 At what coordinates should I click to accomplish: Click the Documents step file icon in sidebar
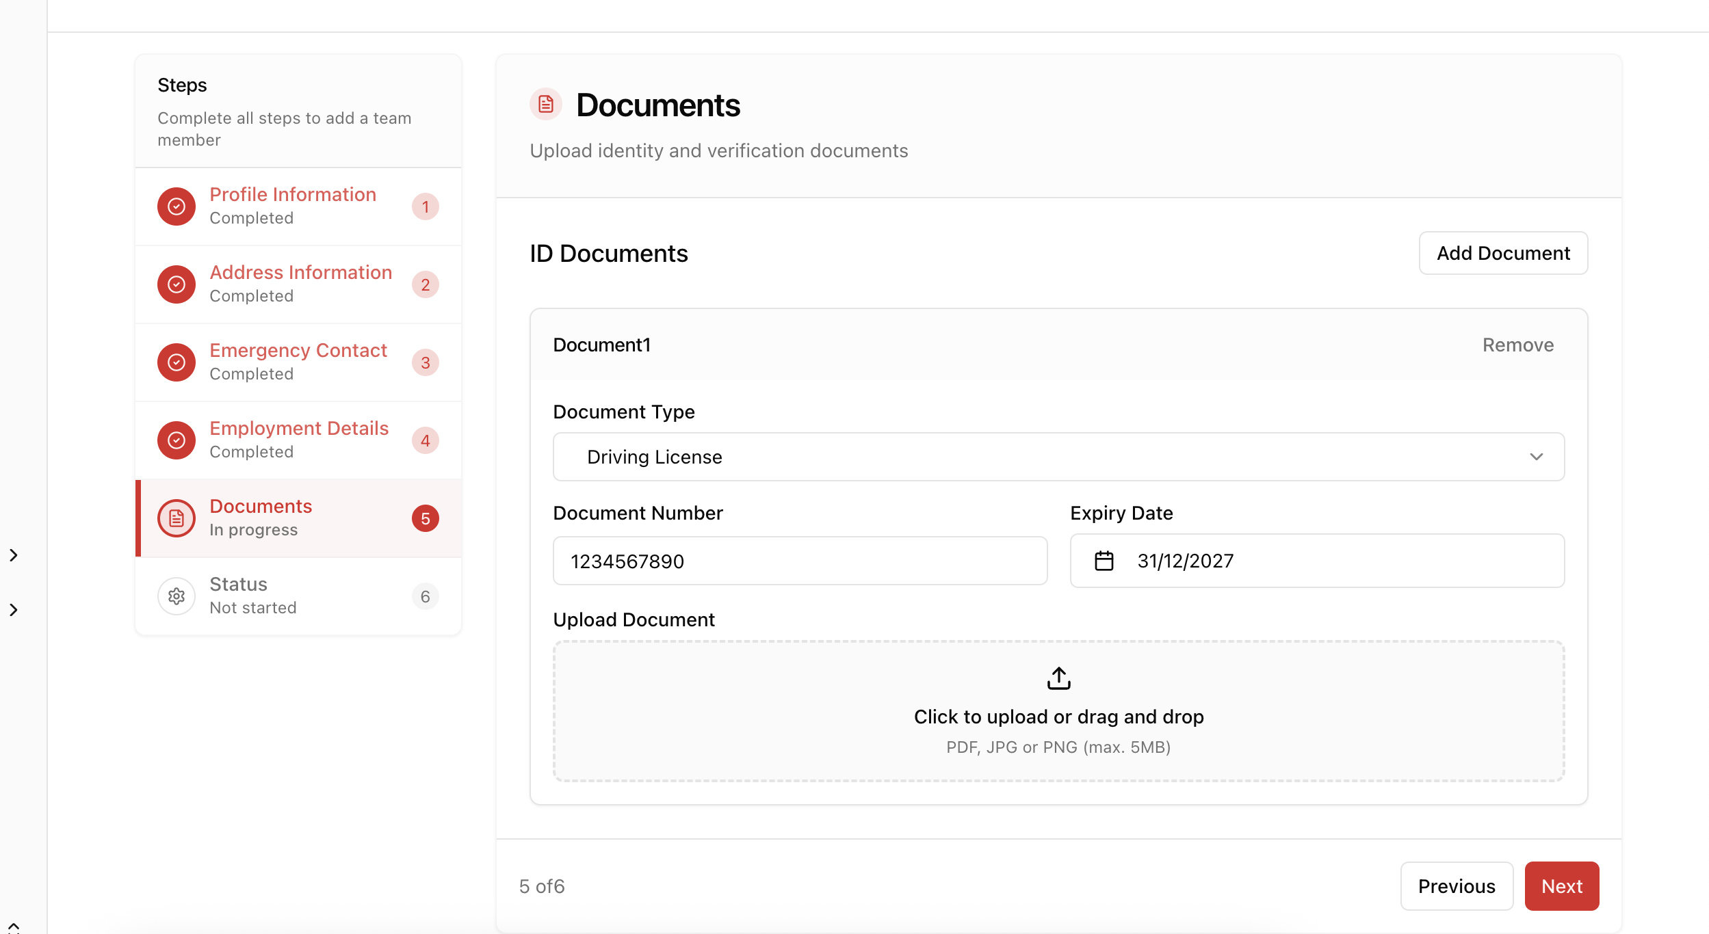(177, 518)
